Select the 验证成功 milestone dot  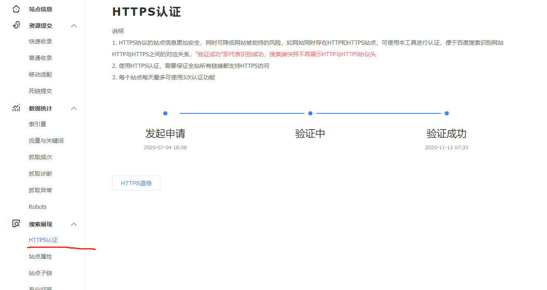(x=446, y=113)
